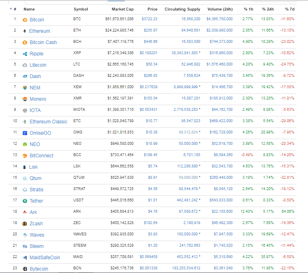Open Ripple circulating supply 38,343,841,883 link
The image size is (308, 273).
(185, 53)
